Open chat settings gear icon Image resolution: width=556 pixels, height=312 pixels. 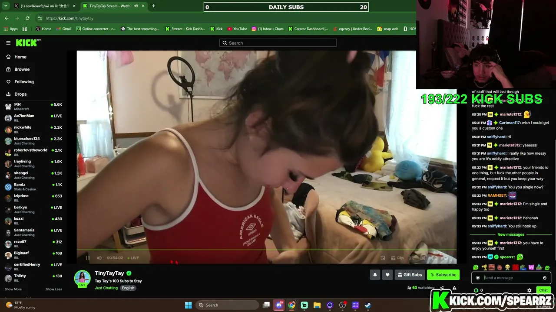tap(529, 290)
